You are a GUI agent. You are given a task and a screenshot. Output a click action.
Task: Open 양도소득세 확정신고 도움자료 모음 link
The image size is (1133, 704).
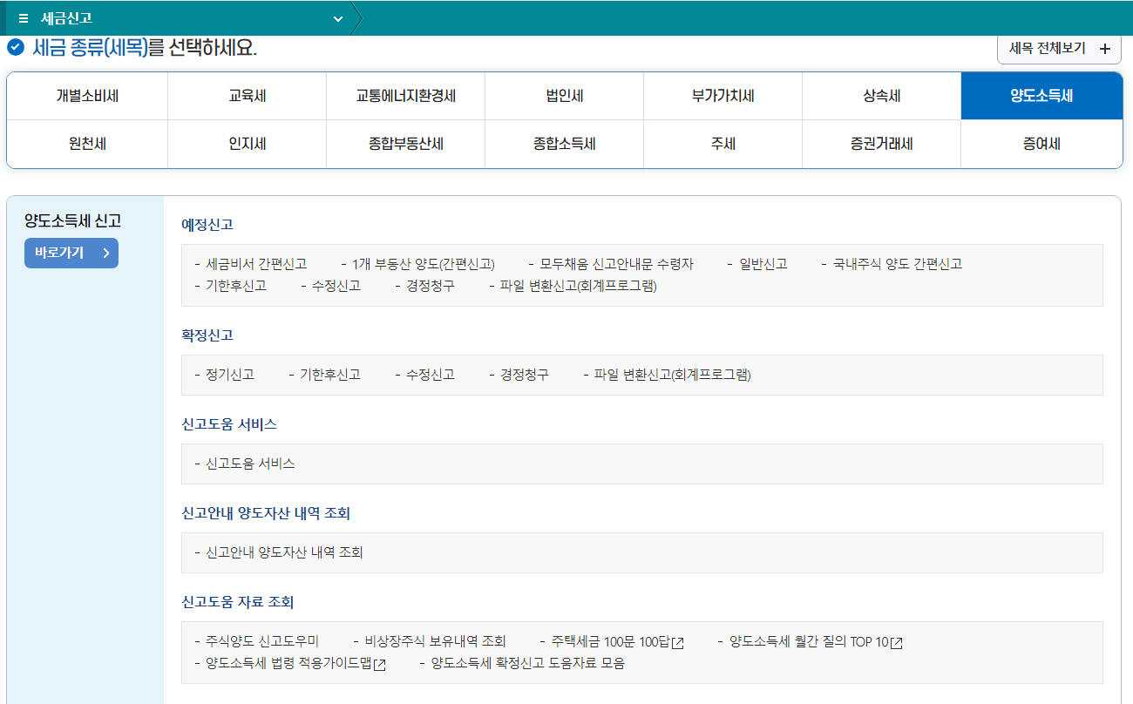(x=528, y=663)
